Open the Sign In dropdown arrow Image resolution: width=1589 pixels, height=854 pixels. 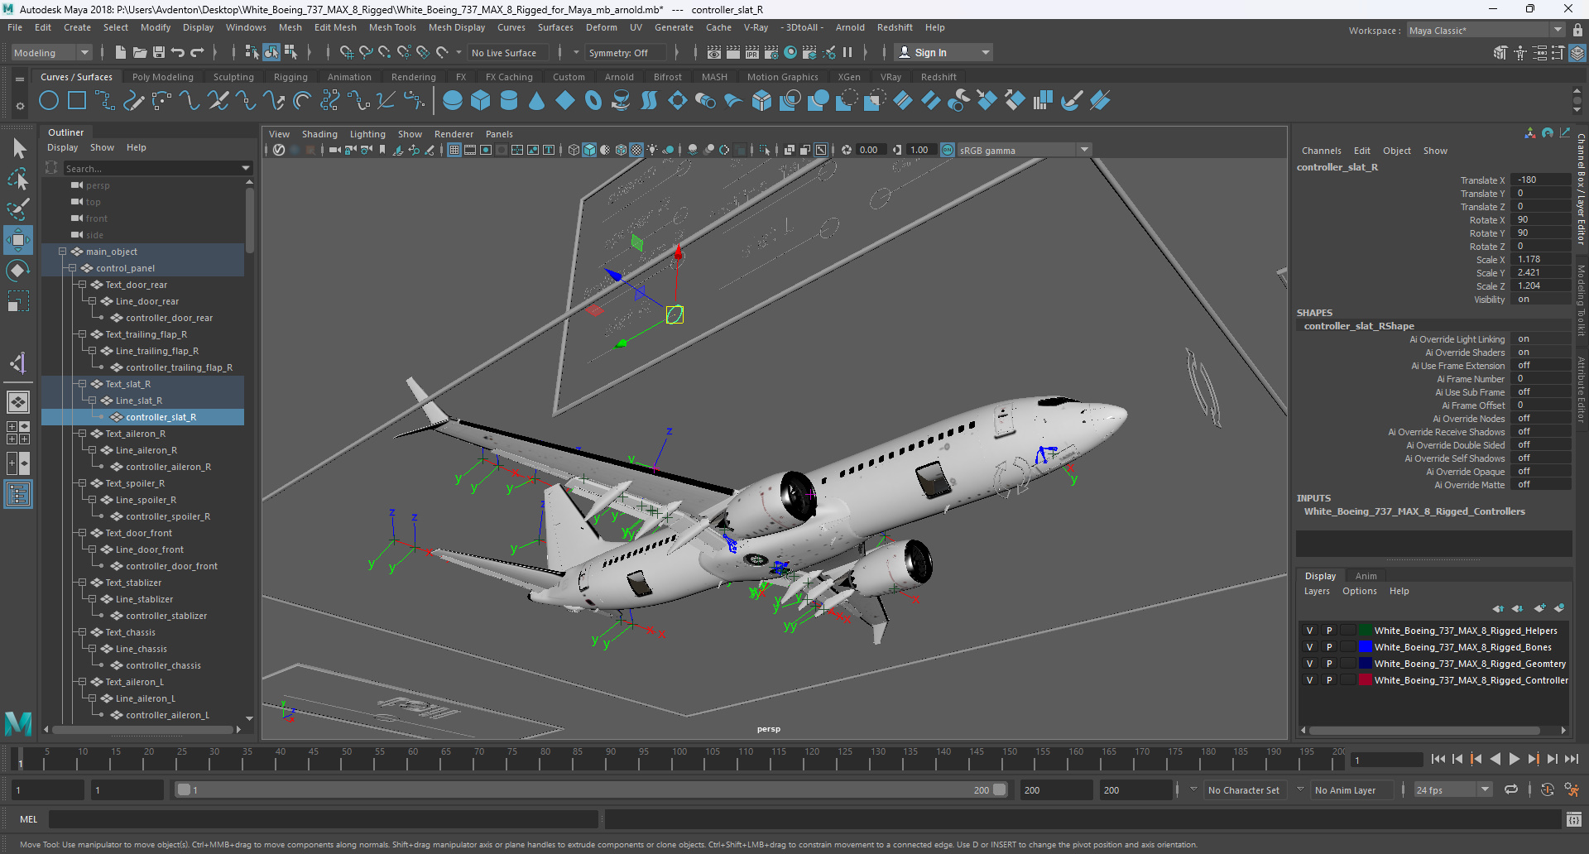[986, 53]
